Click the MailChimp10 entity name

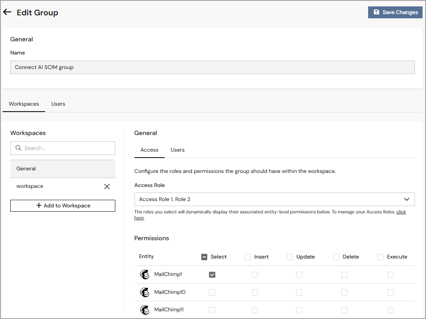[170, 292]
